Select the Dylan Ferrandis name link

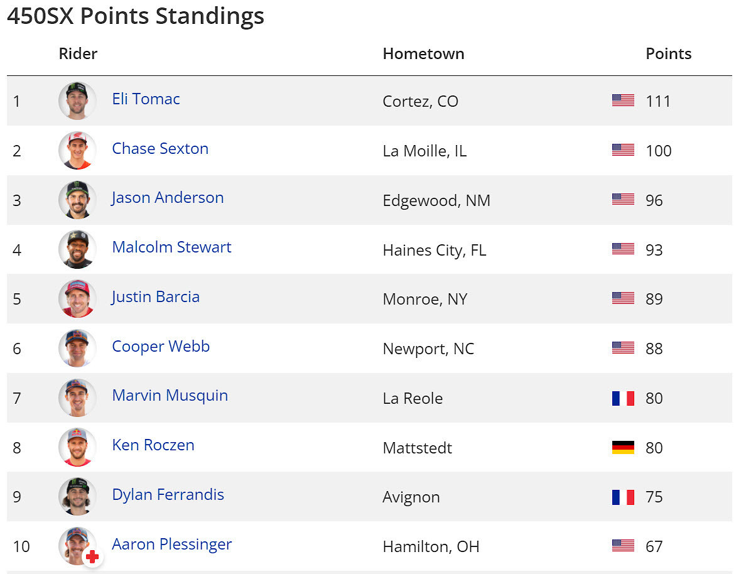pyautogui.click(x=168, y=495)
